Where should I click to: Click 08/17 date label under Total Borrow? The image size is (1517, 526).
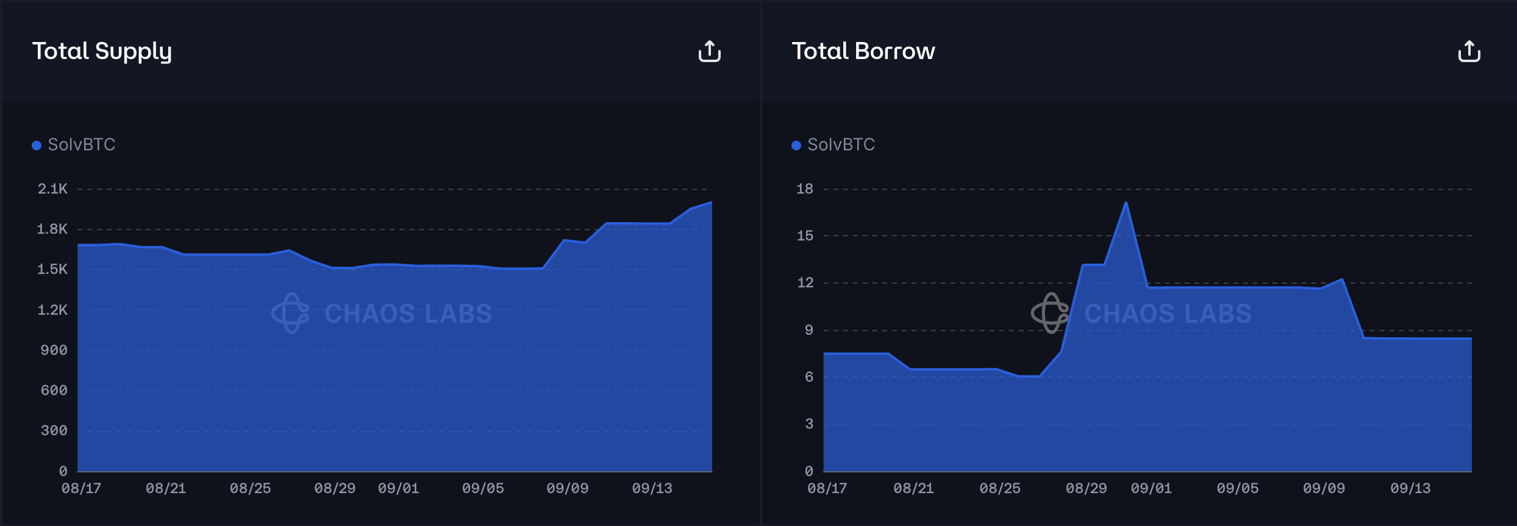(x=827, y=488)
